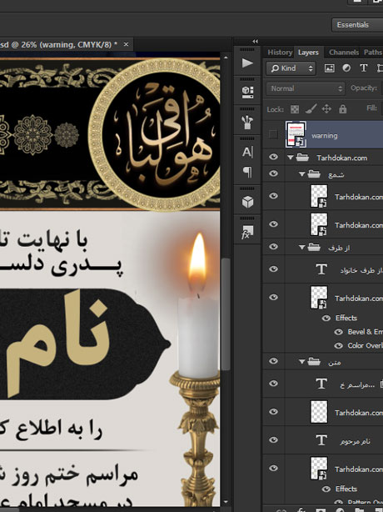Open the Properties panel icon below Actions
Screen dimensions: 383x512
tap(247, 93)
